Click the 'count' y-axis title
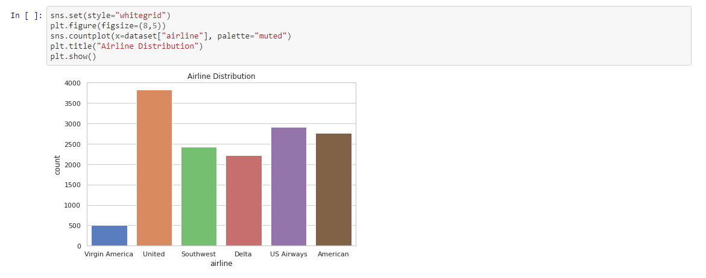706x278 pixels. coord(57,165)
